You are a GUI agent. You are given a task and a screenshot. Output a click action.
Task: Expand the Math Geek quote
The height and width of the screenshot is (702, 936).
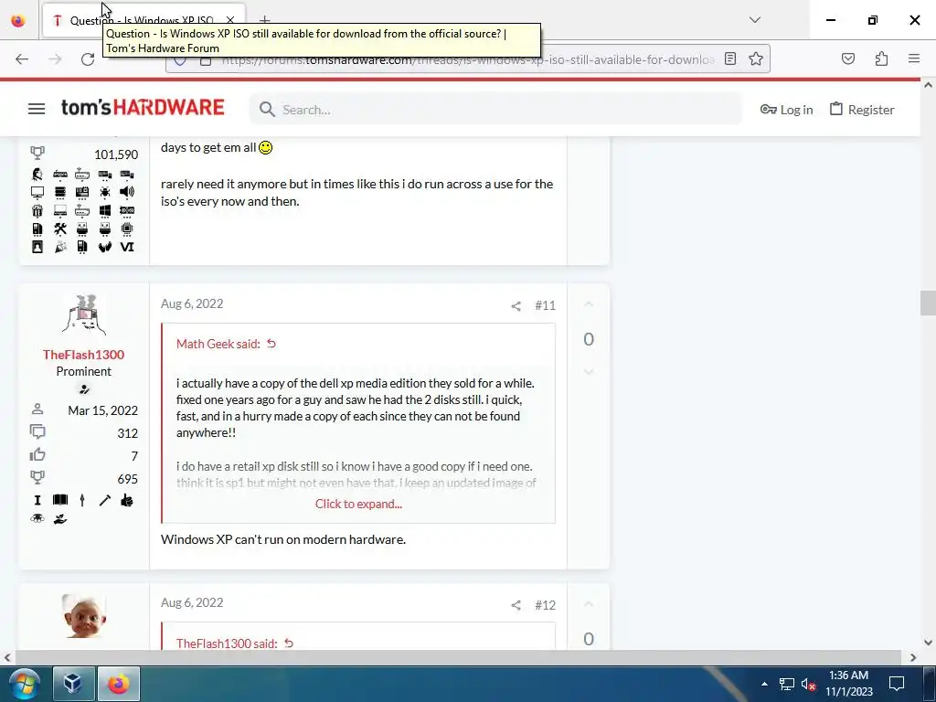click(x=358, y=504)
